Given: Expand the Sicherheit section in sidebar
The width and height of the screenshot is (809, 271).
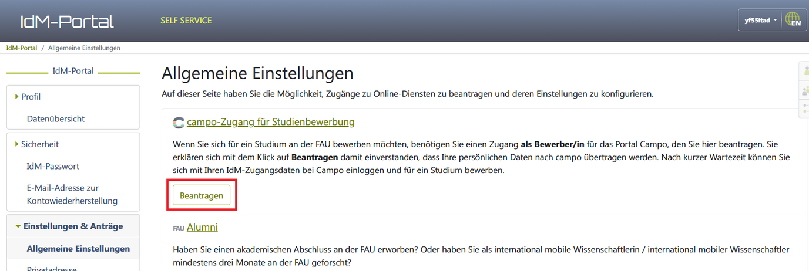Looking at the screenshot, I should coord(39,144).
